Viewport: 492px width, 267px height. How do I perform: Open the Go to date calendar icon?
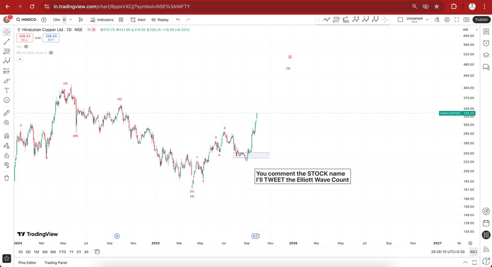coord(97,252)
